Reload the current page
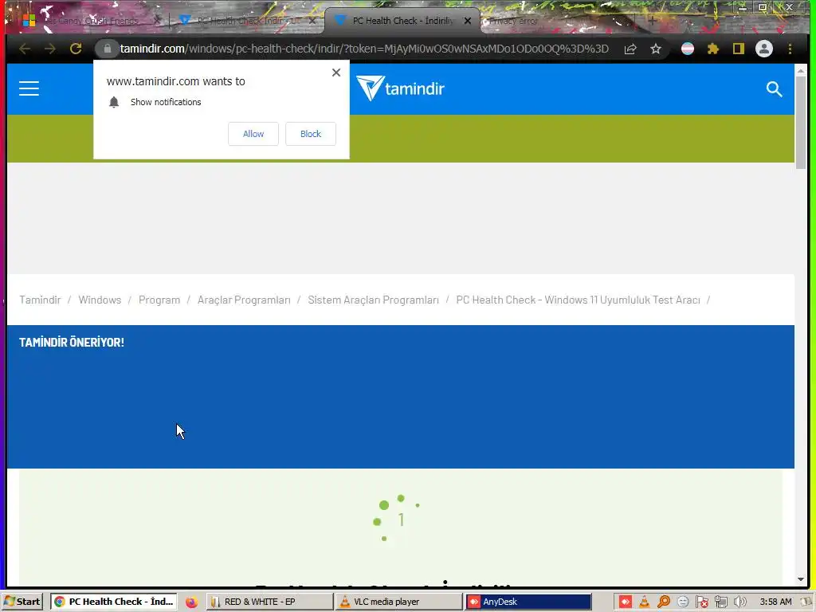 [x=76, y=49]
